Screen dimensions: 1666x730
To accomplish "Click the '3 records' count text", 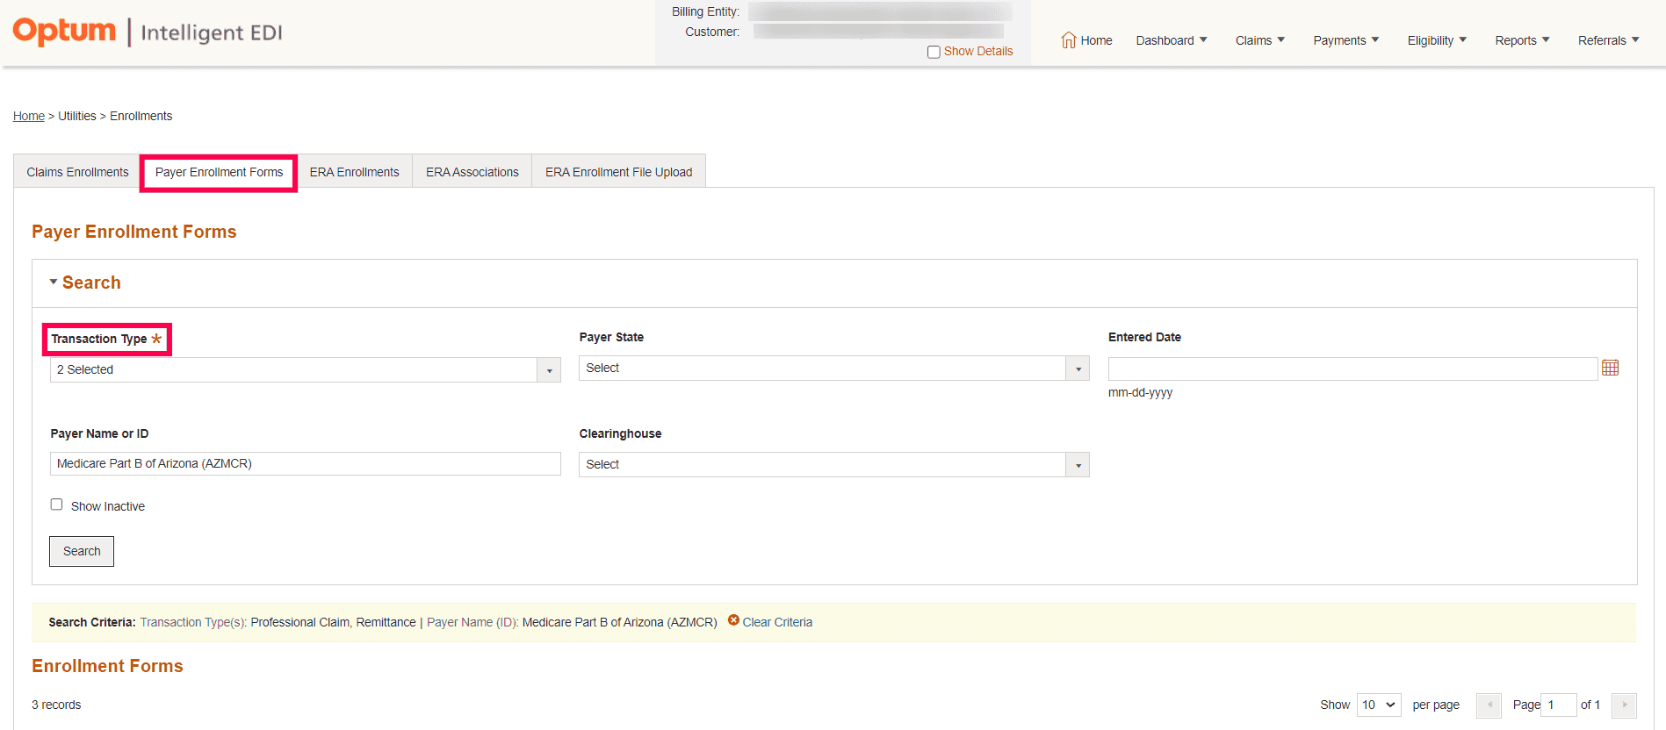I will coord(56,705).
